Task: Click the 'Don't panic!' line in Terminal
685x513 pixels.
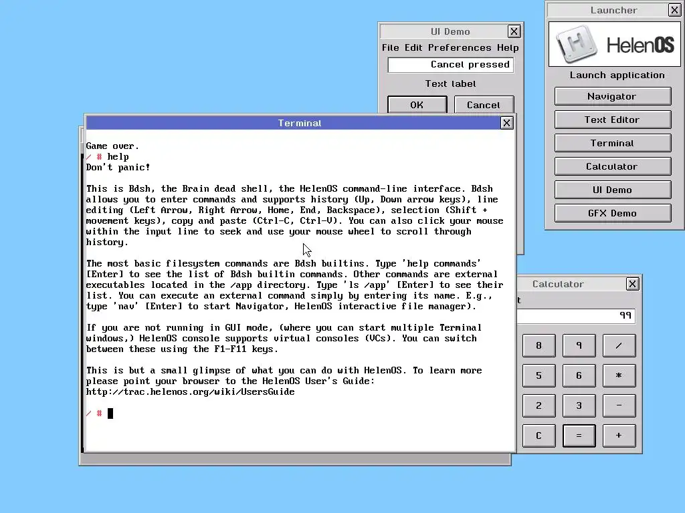Action: point(118,168)
